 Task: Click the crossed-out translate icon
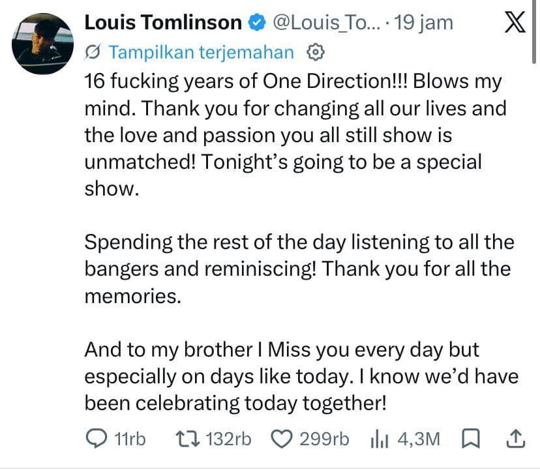[x=93, y=52]
